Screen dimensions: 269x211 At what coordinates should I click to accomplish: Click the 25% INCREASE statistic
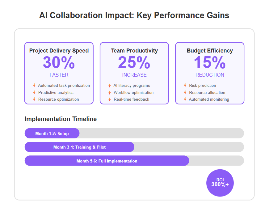[x=134, y=66]
